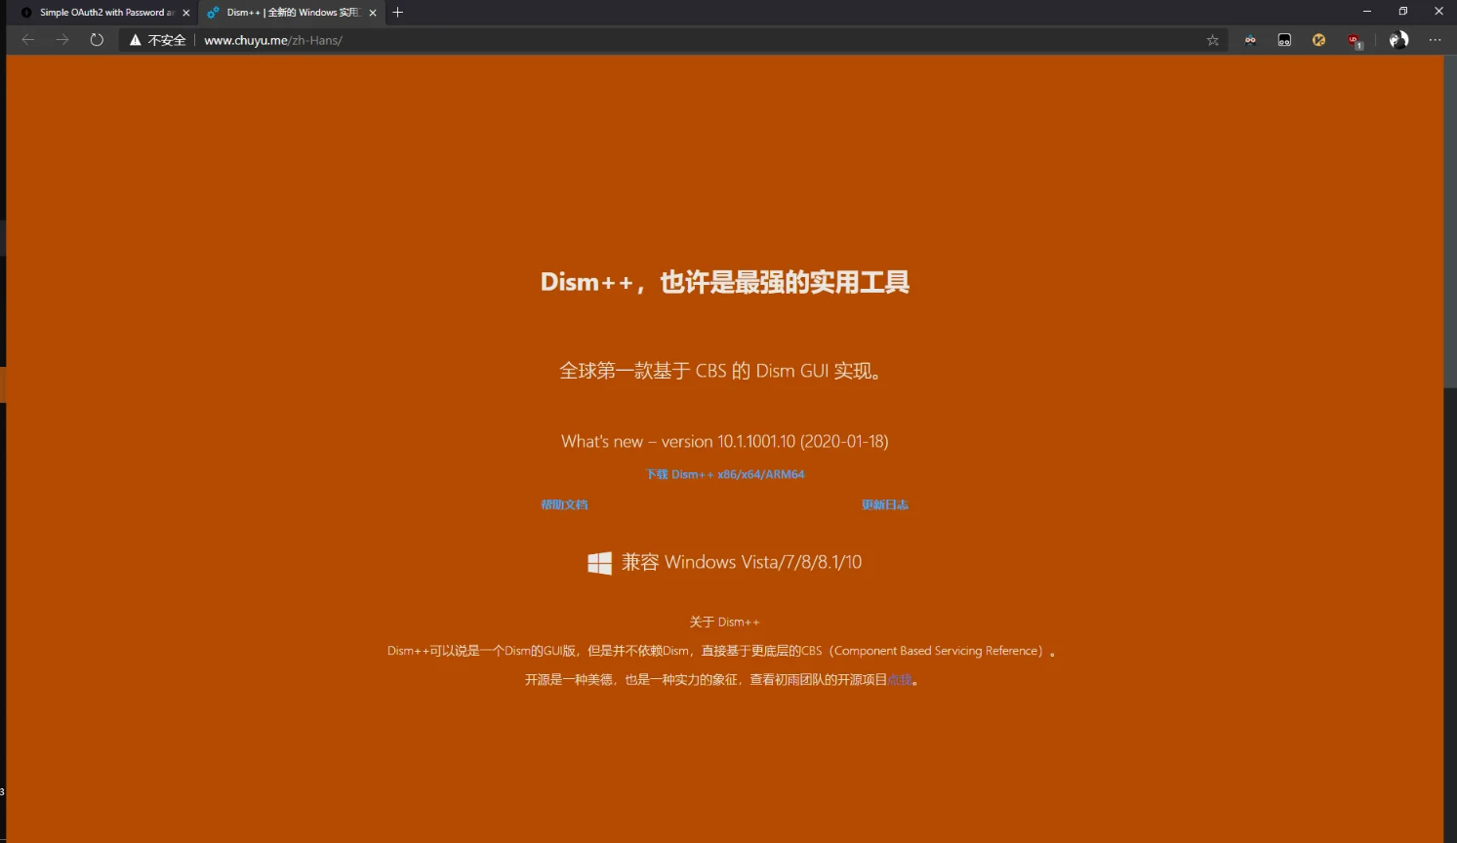Screen dimensions: 1457x843
Task: Open the browser settings three-dot menu
Action: [x=1435, y=40]
